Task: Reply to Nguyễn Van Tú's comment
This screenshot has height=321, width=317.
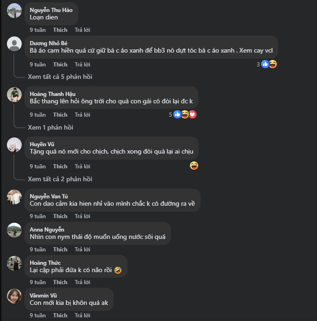Action: coord(82,216)
